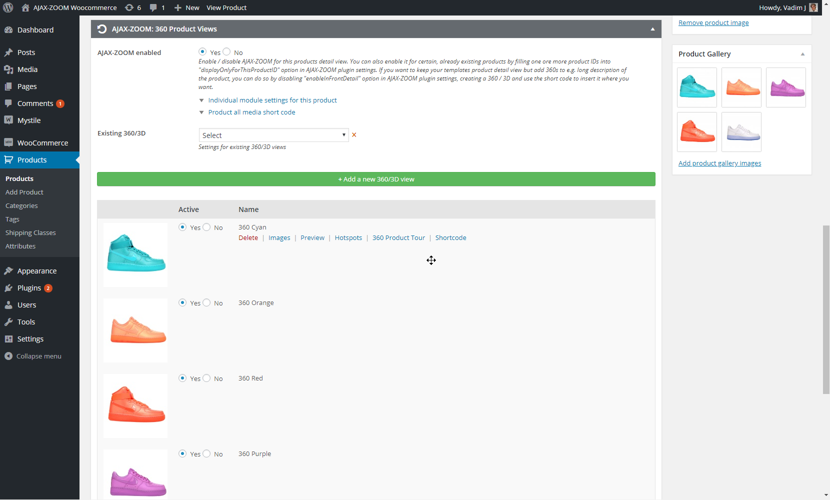The width and height of the screenshot is (830, 500).
Task: Click the Settings icon in sidebar
Action: [x=8, y=339]
